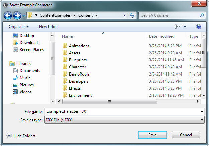
Task: Select the Effects folder
Action: [75, 88]
